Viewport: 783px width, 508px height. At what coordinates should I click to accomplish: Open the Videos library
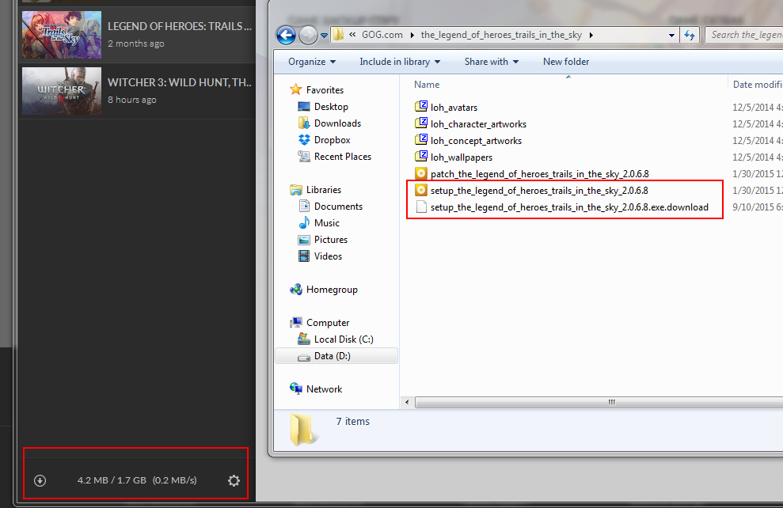pyautogui.click(x=328, y=256)
